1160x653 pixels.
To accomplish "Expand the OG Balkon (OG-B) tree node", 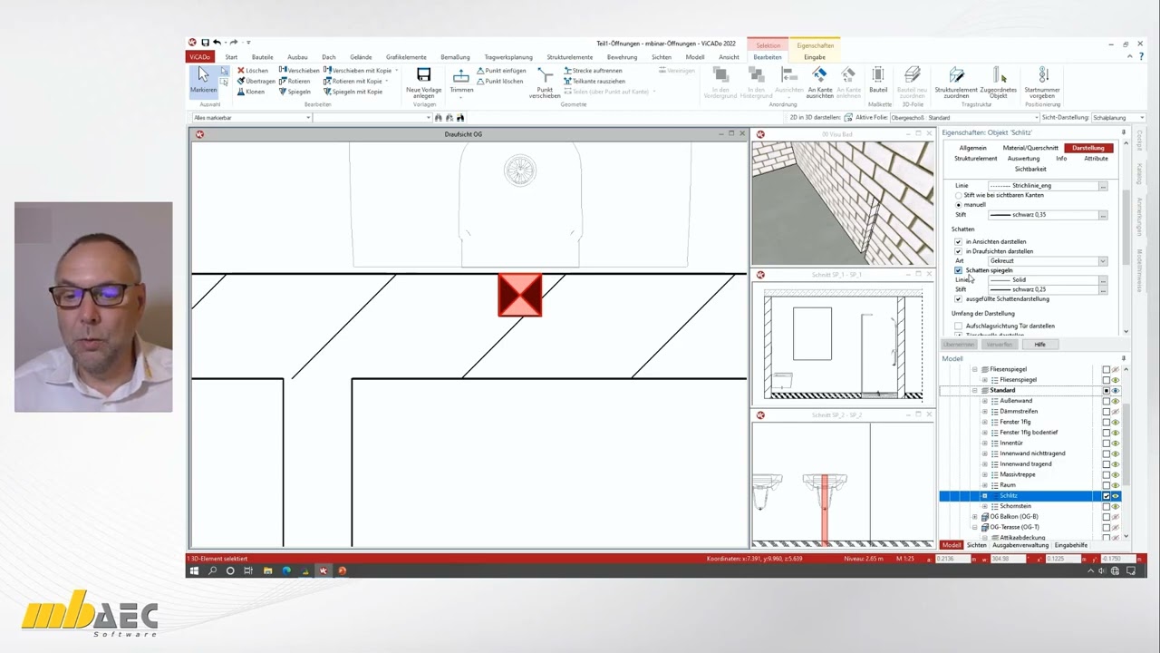I will pos(975,517).
